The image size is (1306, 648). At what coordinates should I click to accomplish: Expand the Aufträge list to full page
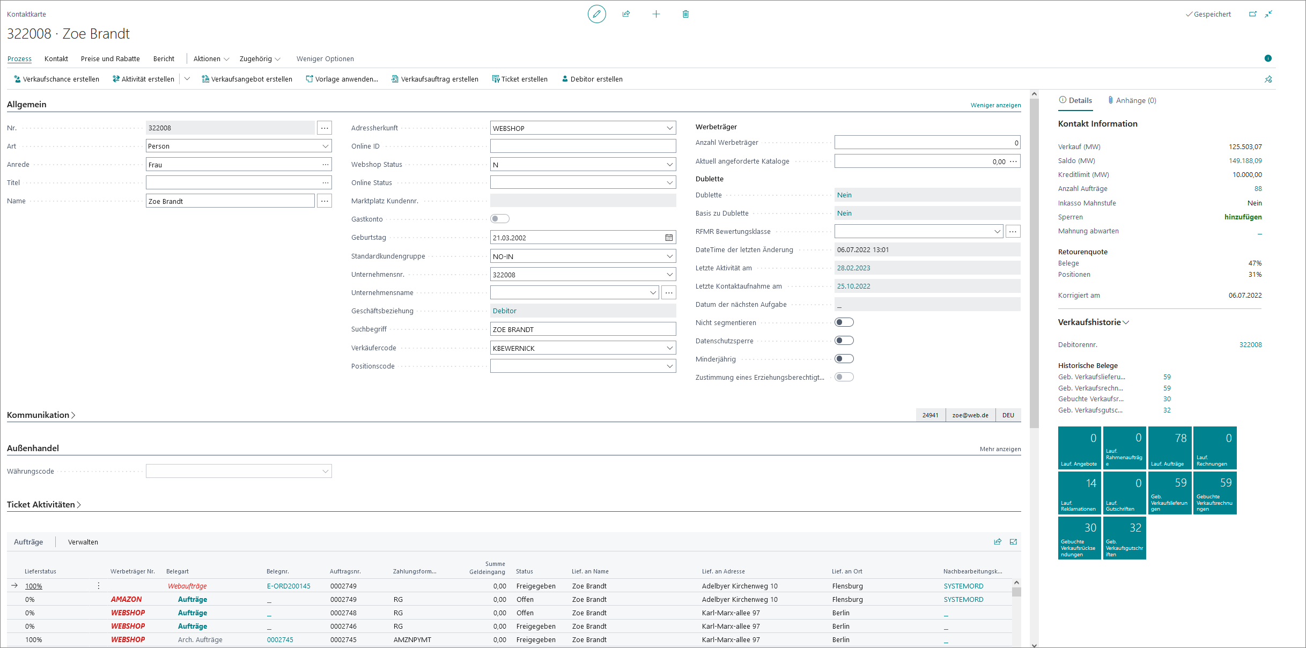pyautogui.click(x=1014, y=542)
